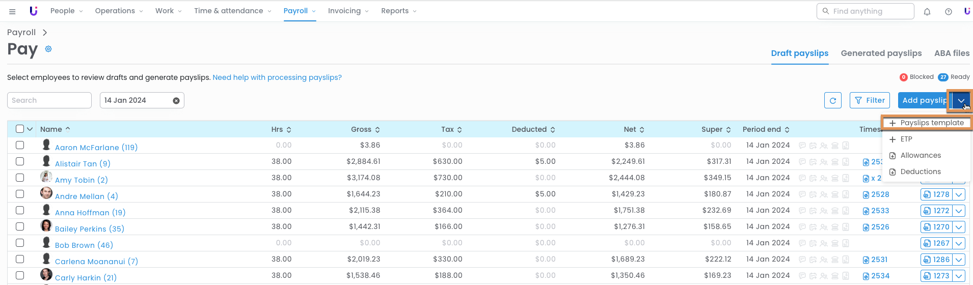Toggle the select-all checkbox in header

point(20,129)
